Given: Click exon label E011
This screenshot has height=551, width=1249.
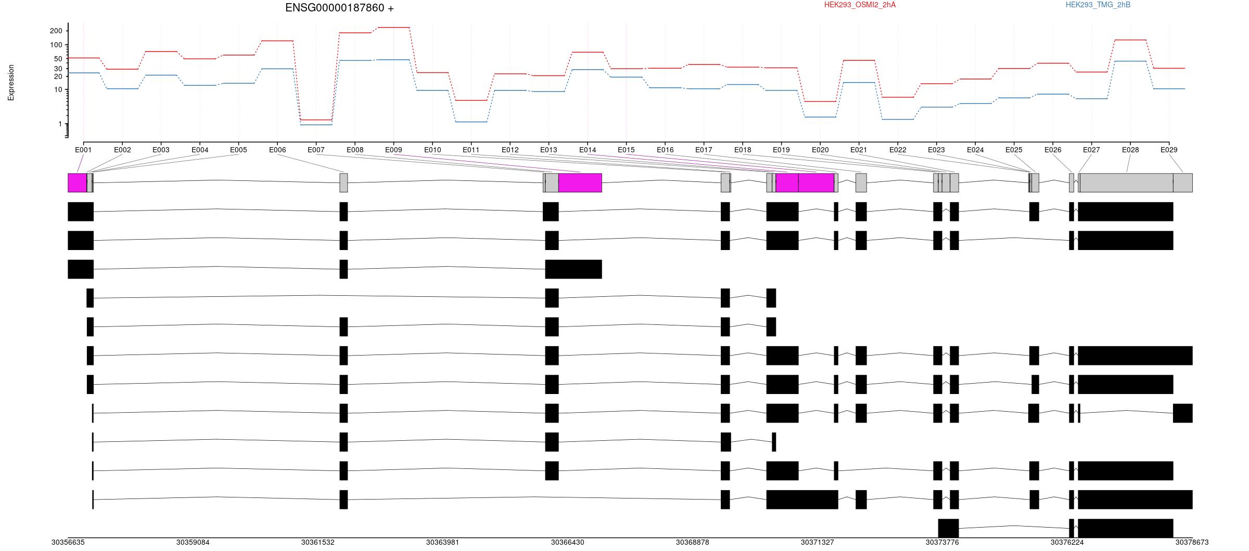Looking at the screenshot, I should click(x=471, y=150).
